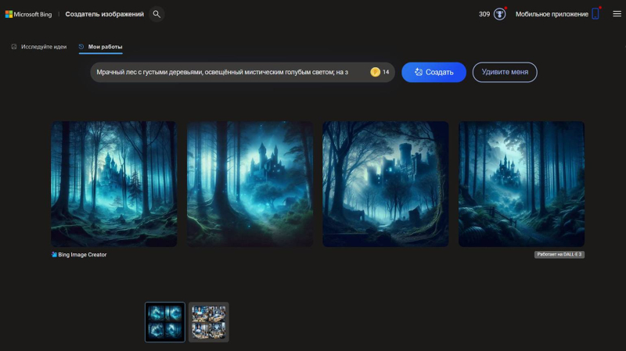Select the blue forest history thumbnail

(165, 322)
